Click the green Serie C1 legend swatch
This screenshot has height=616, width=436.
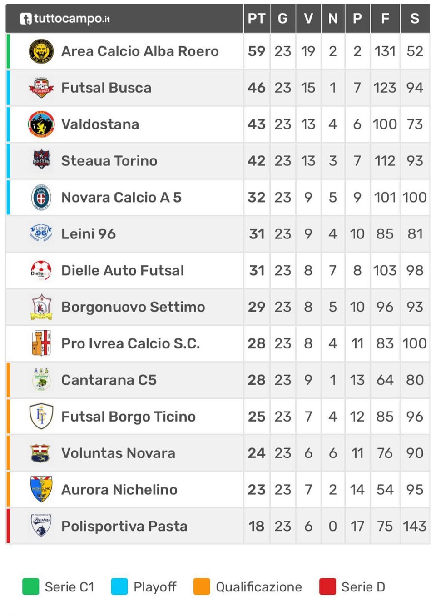pos(31,586)
